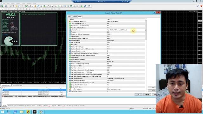Image resolution: width=203 pixels, height=114 pixels.
Task: Open the indicators list green plus icon
Action: (x=82, y=6)
